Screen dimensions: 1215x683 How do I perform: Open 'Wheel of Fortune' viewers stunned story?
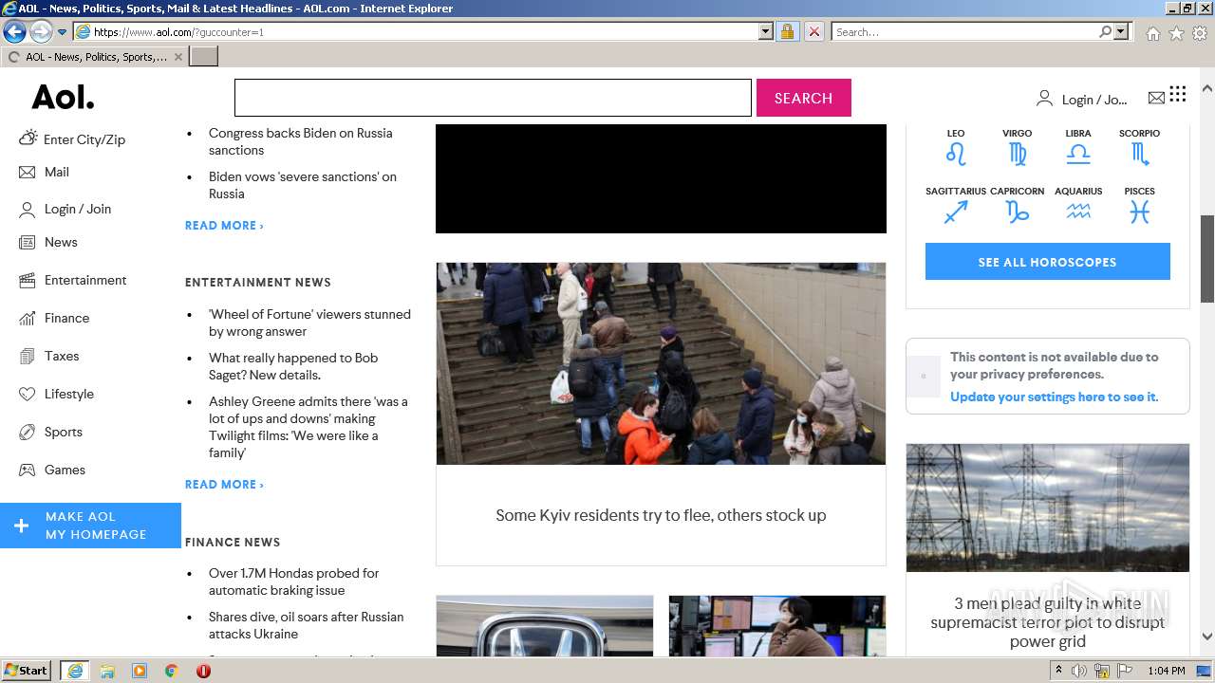point(309,323)
